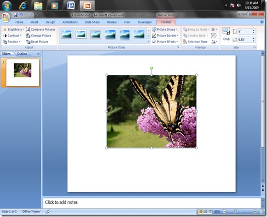This screenshot has height=217, width=267.
Task: Click the Group objects icon
Action: click(214, 36)
